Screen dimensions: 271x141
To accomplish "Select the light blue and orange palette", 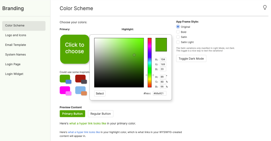I will (x=81, y=91).
